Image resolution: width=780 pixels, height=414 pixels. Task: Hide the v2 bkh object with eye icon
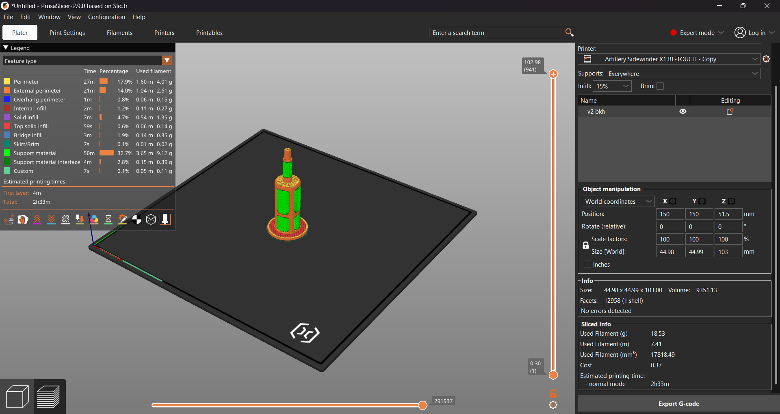pos(683,111)
